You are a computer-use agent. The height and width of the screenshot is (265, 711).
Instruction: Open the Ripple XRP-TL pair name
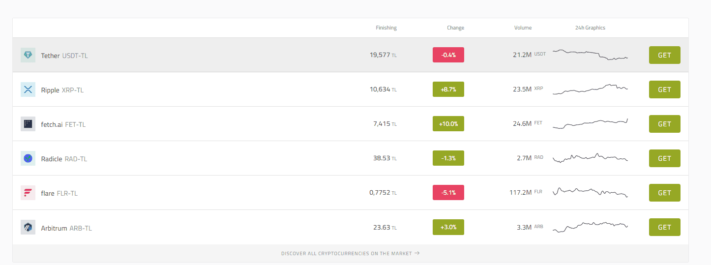pos(62,90)
